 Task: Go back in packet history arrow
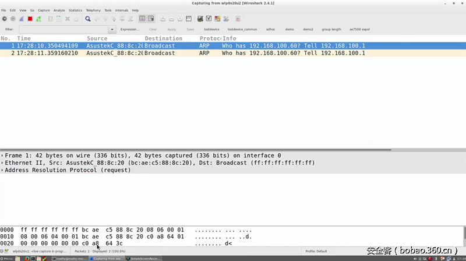(x=96, y=19)
